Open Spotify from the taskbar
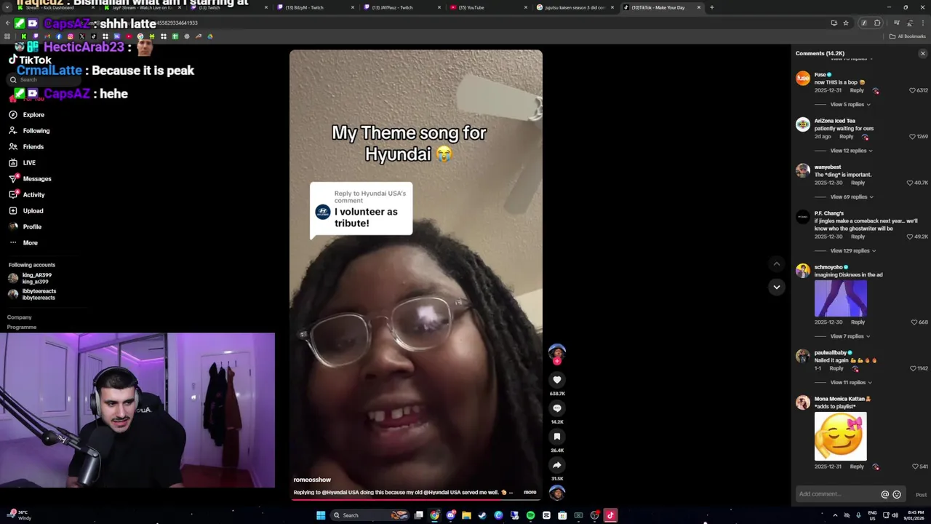931x524 pixels. pyautogui.click(x=530, y=515)
